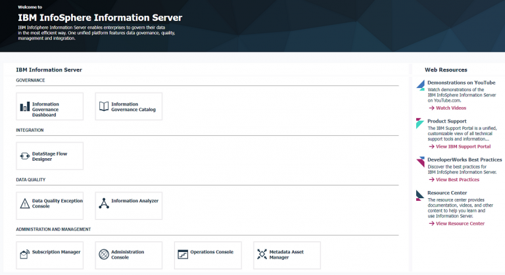Click the Demonstrations on YouTube blue icon
The width and height of the screenshot is (505, 275).
(421, 85)
